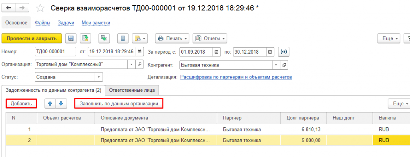Select the highlighted RUB cell in row 2
This screenshot has height=157, width=410.
(392, 141)
